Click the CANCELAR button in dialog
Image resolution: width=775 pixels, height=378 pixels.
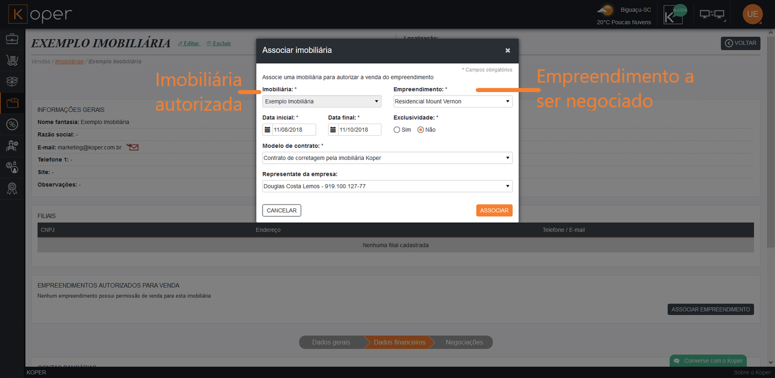pos(281,211)
